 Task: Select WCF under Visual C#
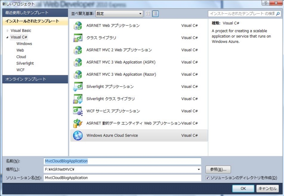click(20, 70)
